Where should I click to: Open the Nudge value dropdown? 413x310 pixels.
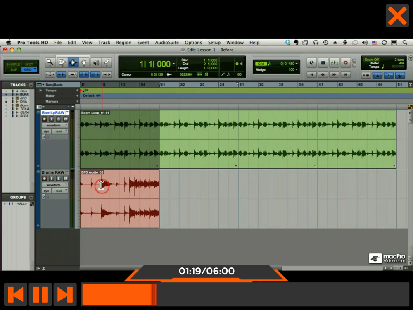297,69
